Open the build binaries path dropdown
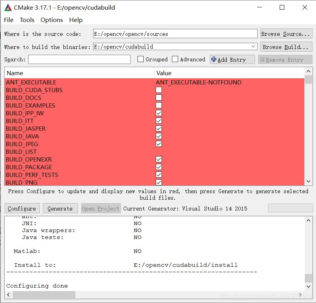316x303 pixels. pyautogui.click(x=253, y=47)
